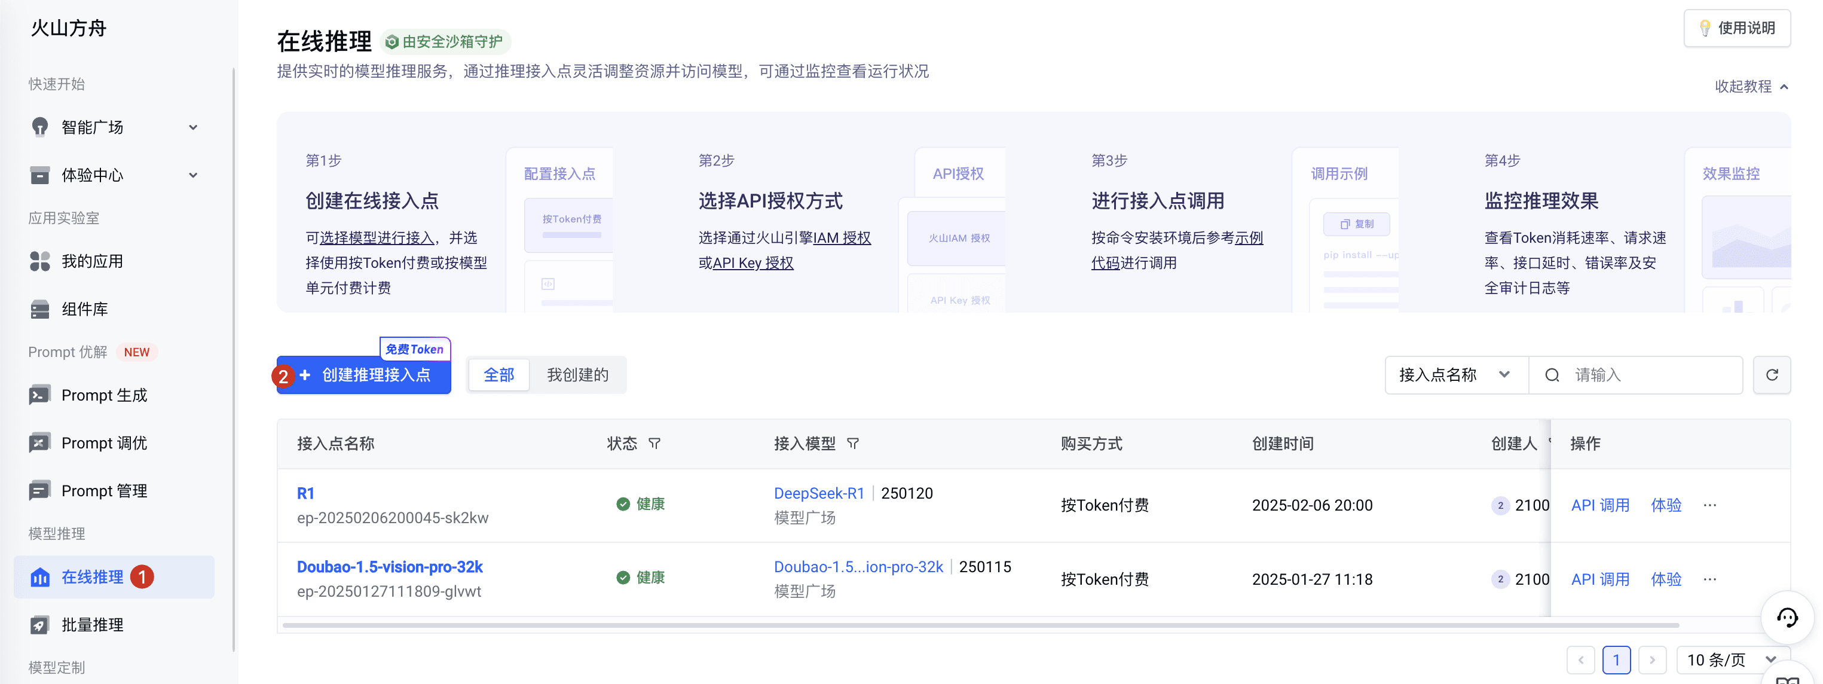
Task: Click the 状态 column filter icon
Action: point(654,443)
